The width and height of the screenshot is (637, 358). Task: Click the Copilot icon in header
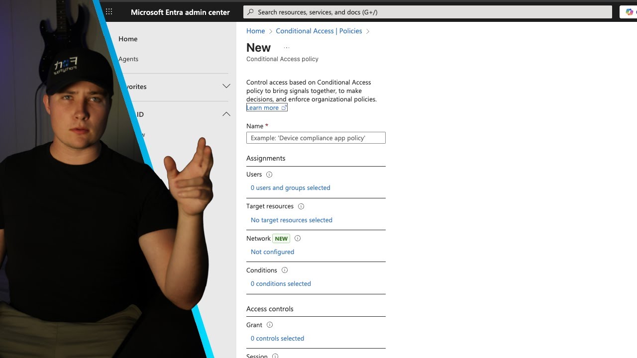pyautogui.click(x=630, y=12)
